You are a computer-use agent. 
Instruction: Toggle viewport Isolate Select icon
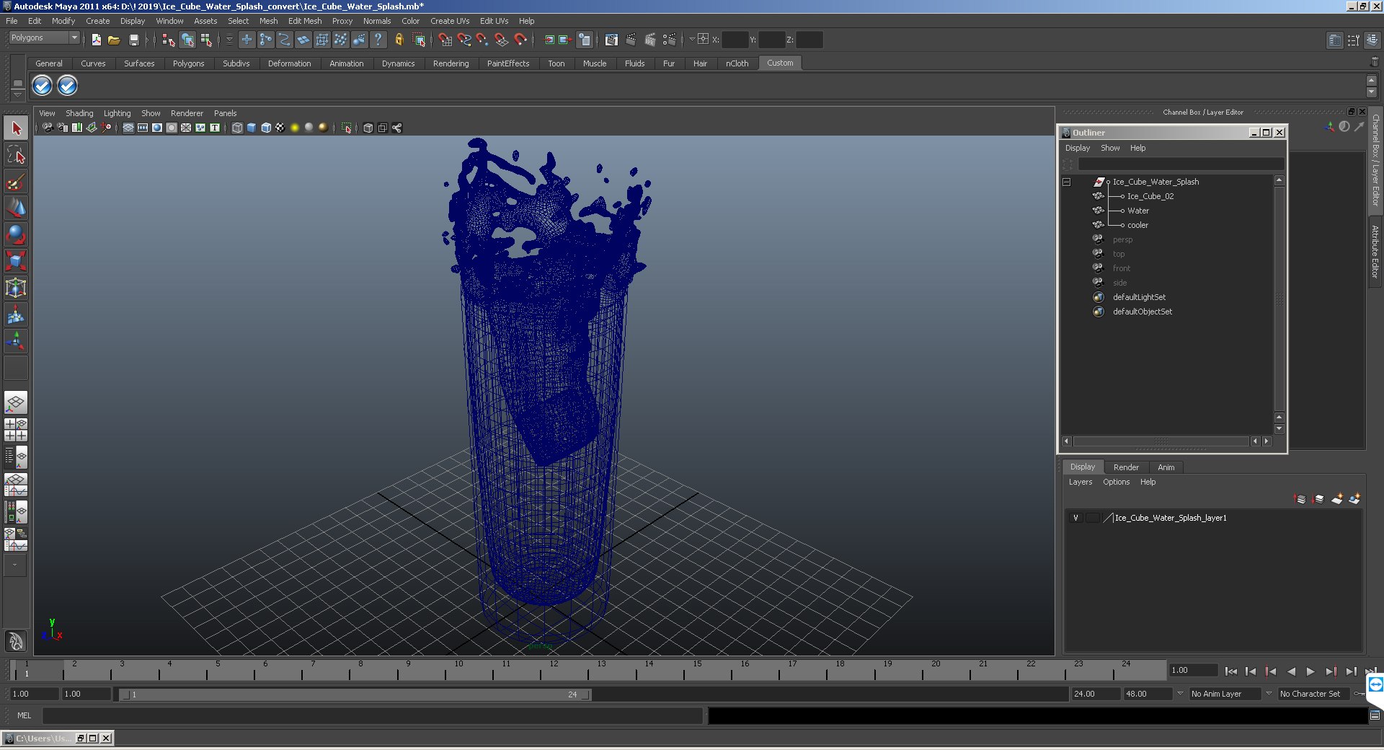[x=347, y=128]
